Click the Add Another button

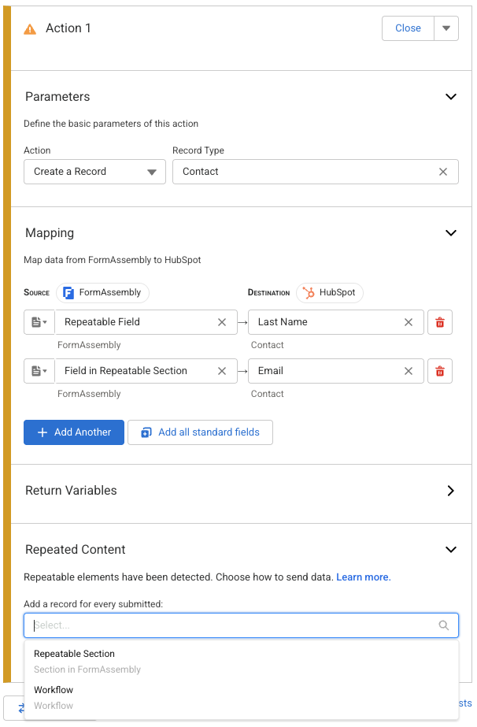point(74,432)
